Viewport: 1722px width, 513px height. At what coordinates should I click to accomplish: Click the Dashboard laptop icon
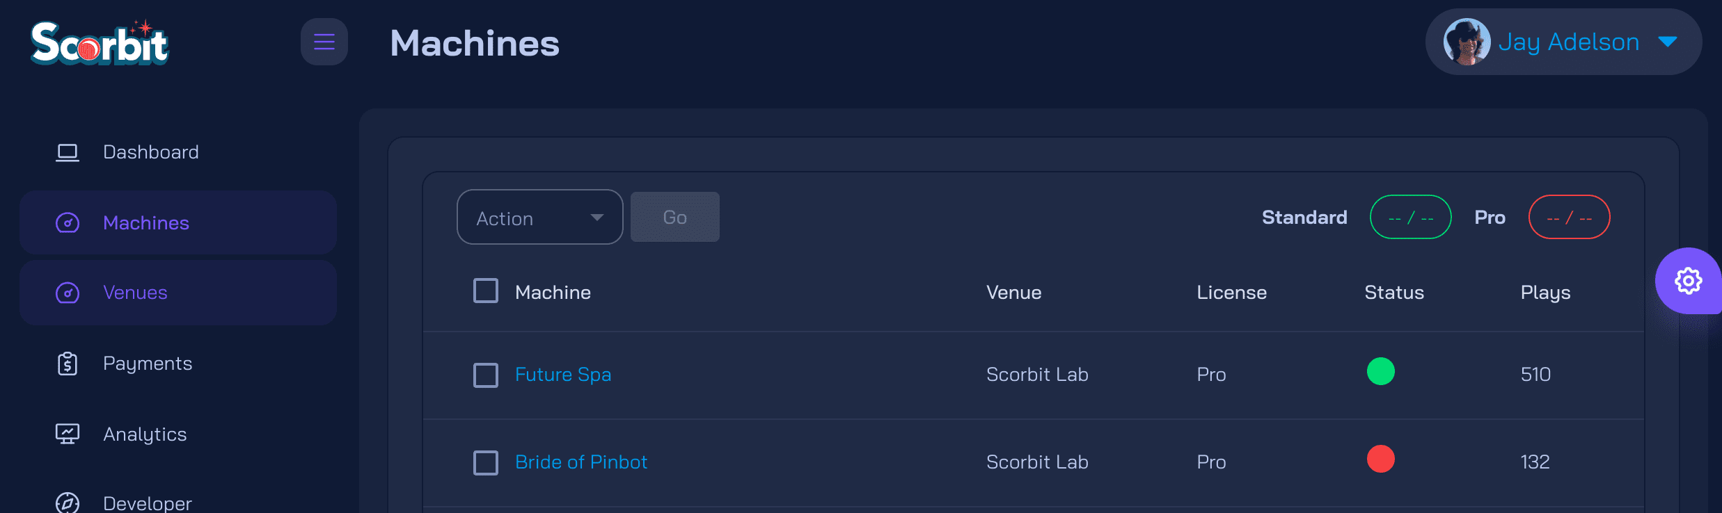[x=68, y=152]
